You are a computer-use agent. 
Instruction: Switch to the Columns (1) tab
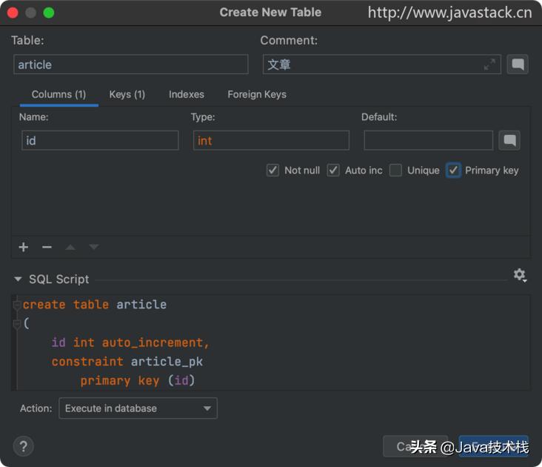[x=58, y=94]
